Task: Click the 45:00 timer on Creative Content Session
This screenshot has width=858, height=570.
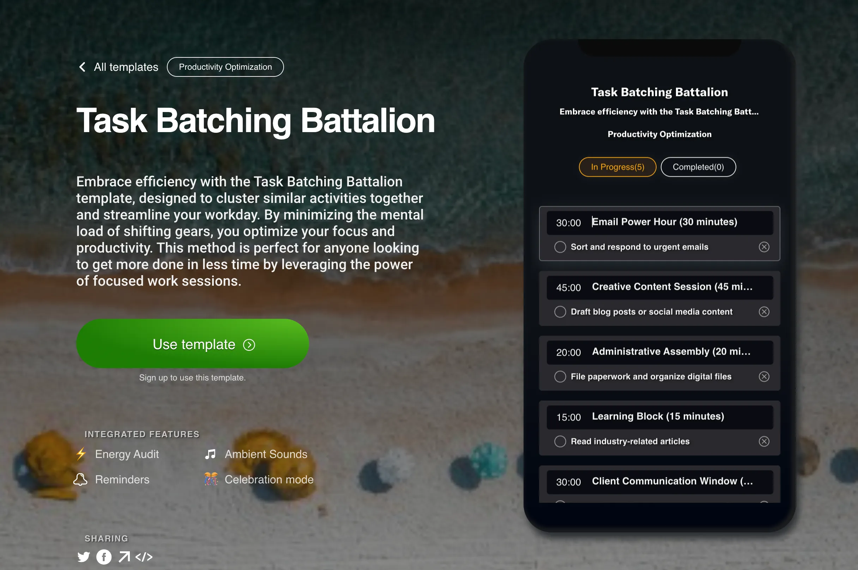Action: click(x=568, y=287)
